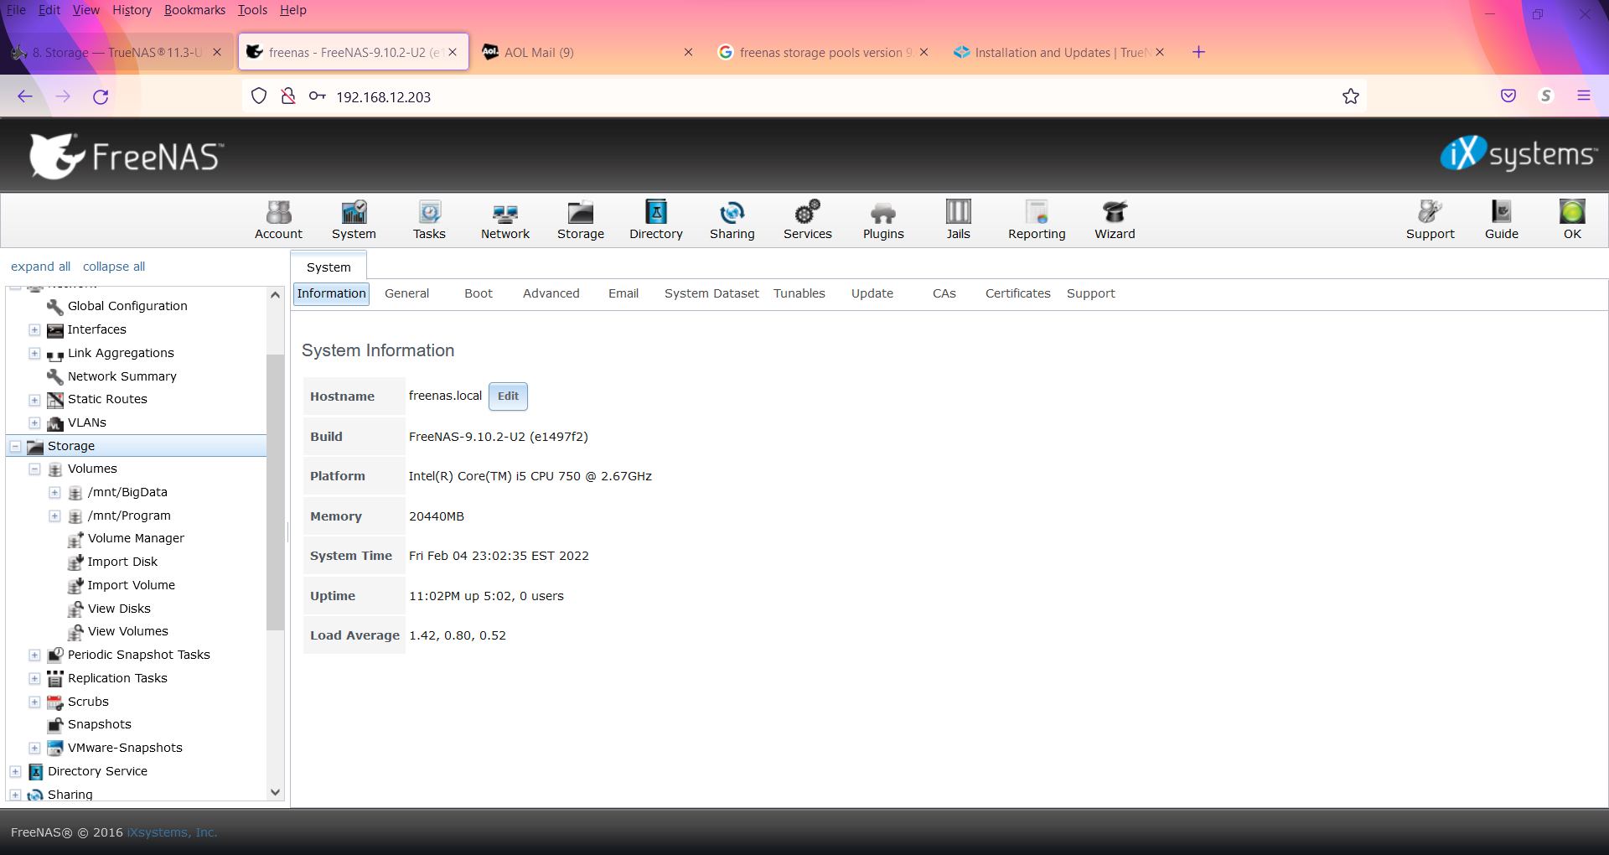Click the tree panel scroll up arrow
This screenshot has width=1609, height=855.
[275, 295]
